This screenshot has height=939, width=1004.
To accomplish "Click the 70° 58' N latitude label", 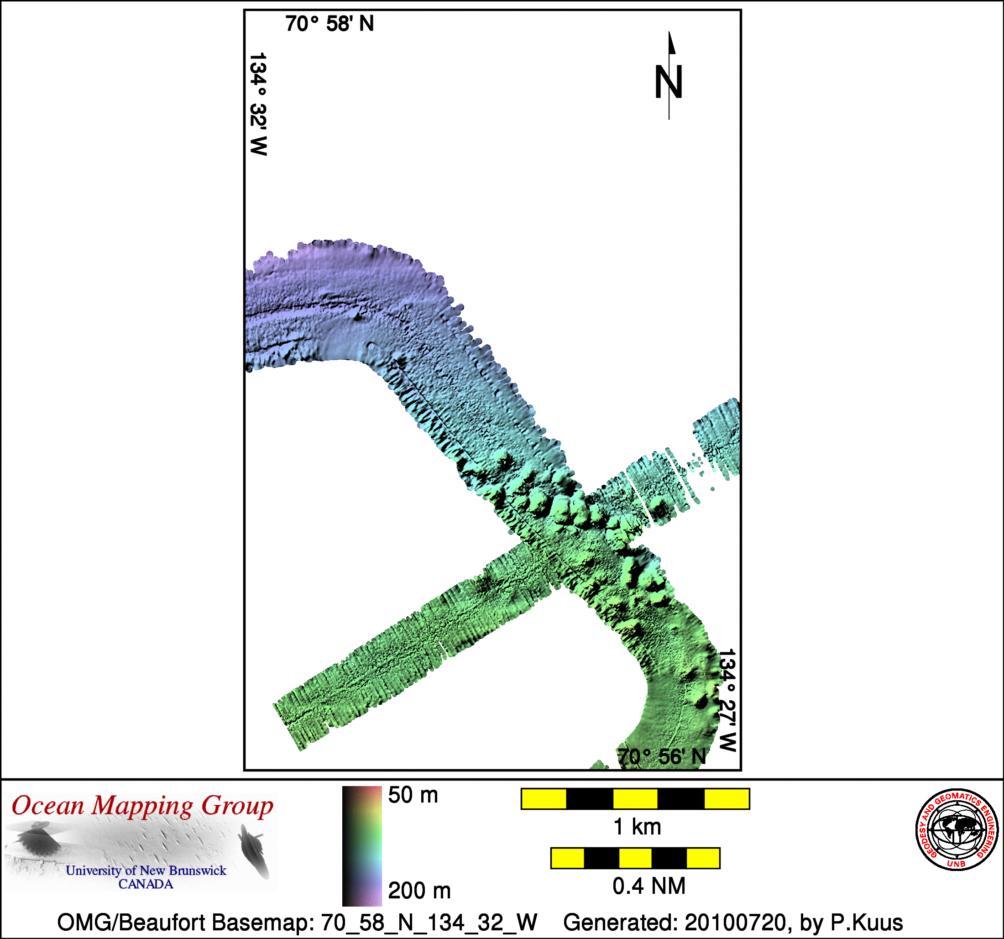I will tap(329, 24).
